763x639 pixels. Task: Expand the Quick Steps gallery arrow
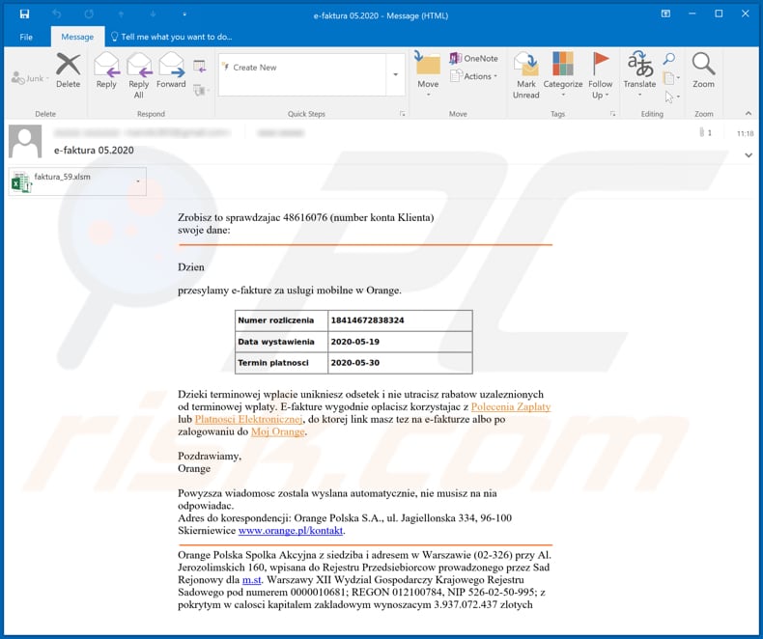coord(396,74)
